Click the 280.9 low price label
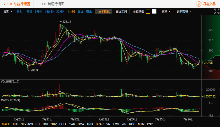This screenshot has width=220, height=127. (34, 70)
